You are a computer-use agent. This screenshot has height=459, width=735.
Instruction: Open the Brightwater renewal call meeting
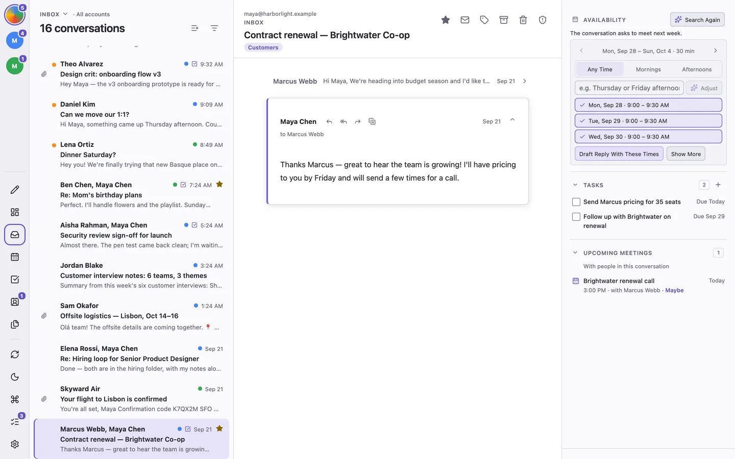(649, 286)
